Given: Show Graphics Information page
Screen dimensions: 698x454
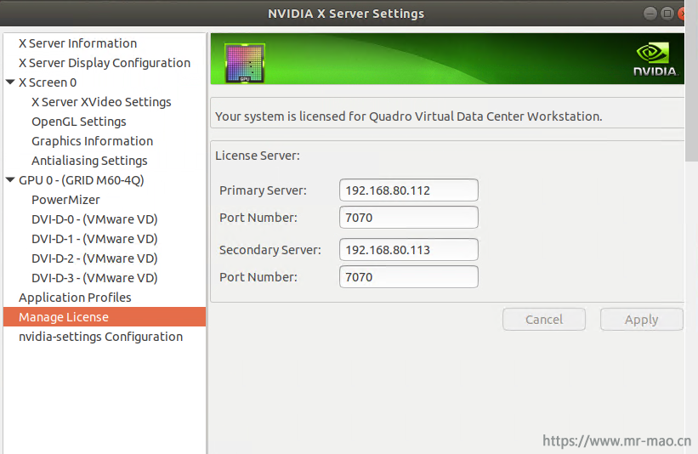Looking at the screenshot, I should [x=92, y=141].
